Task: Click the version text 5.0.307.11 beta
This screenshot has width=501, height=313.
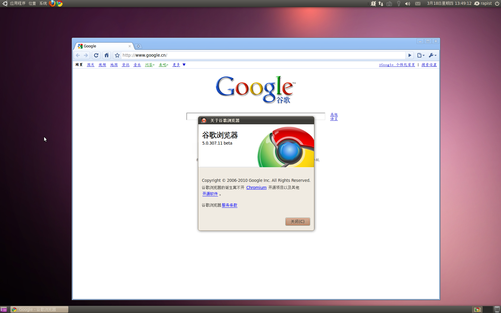Action: click(217, 143)
